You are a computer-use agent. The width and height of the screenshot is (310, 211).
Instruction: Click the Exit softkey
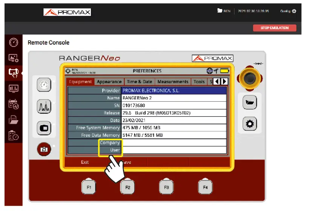(85, 162)
